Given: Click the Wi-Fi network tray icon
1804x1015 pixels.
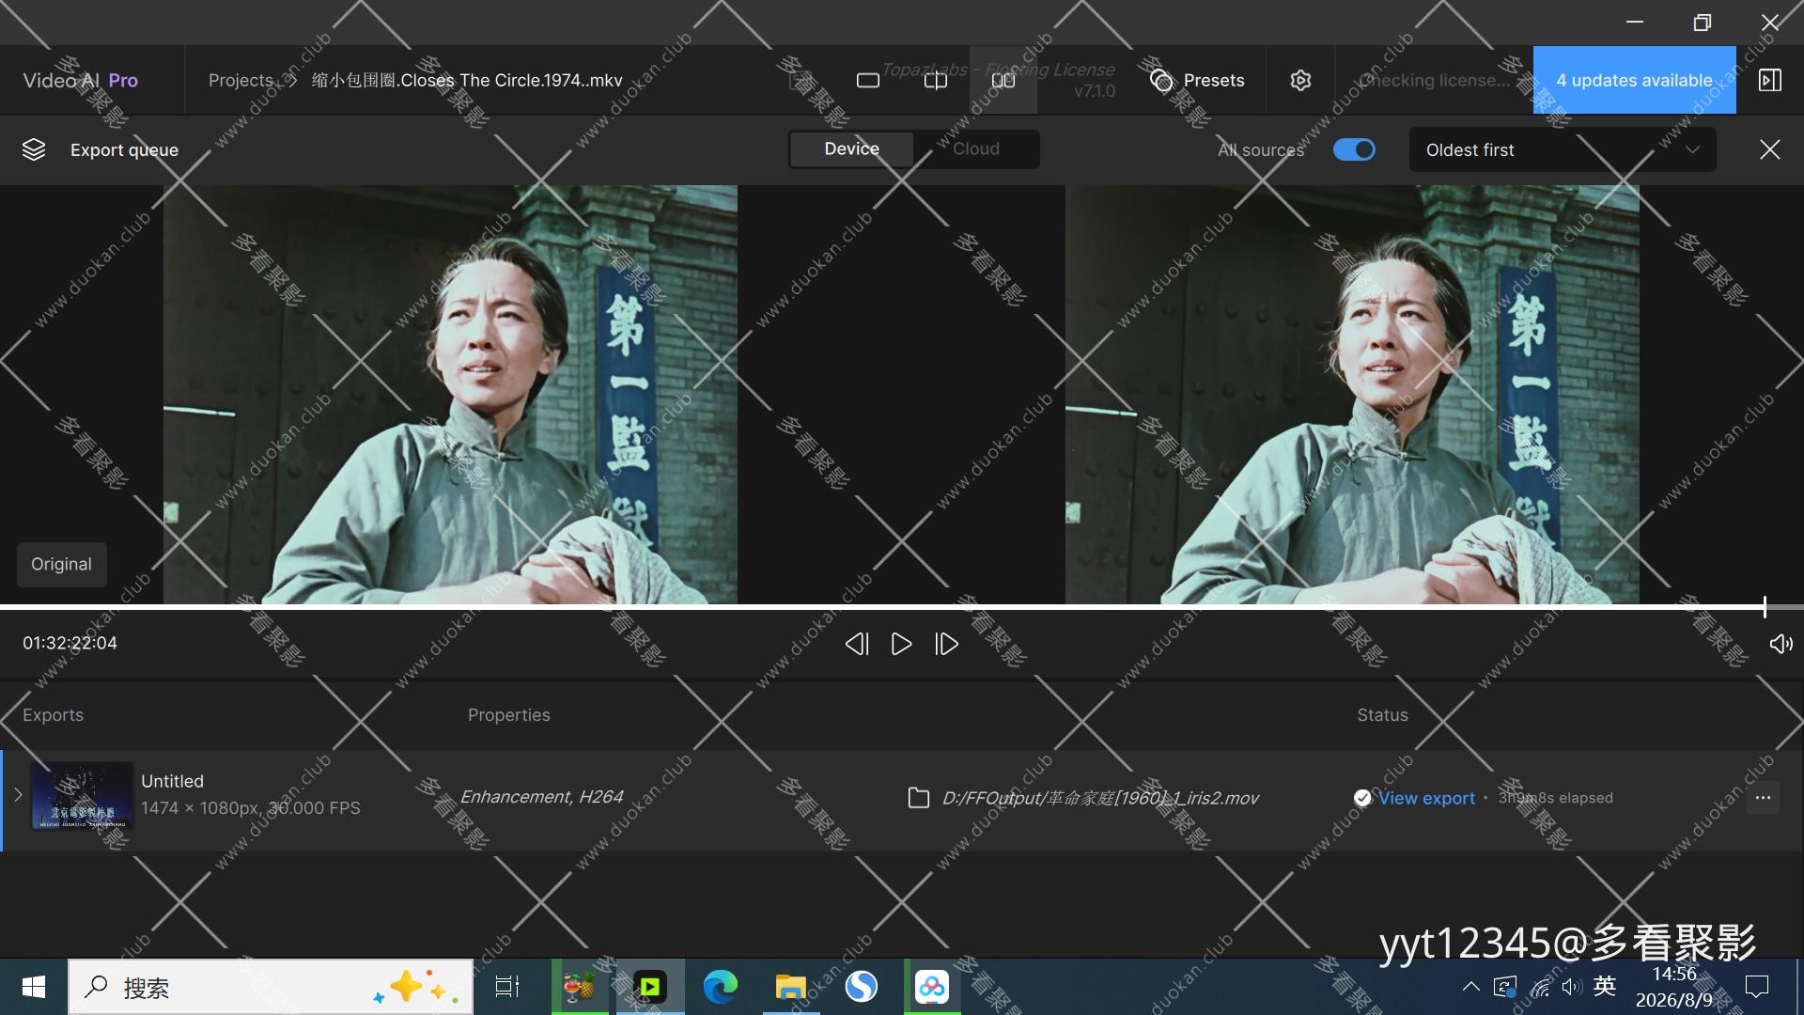Looking at the screenshot, I should [x=1540, y=987].
